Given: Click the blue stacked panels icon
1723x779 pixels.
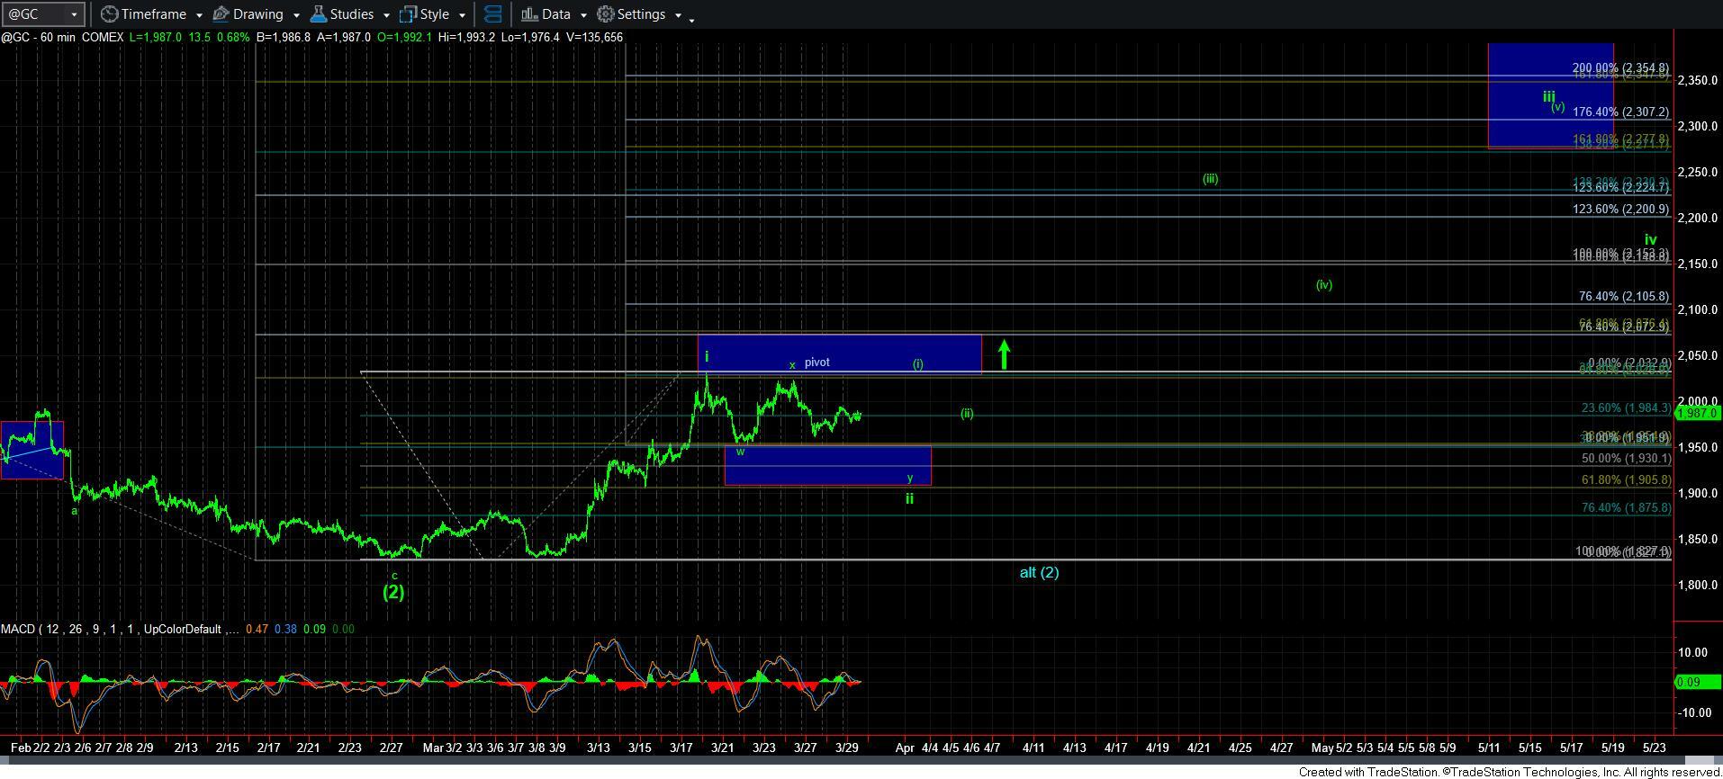Looking at the screenshot, I should click(492, 14).
